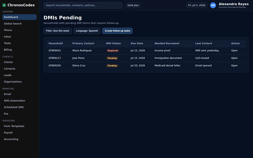Open the Elena Cruz household row
The width and height of the screenshot is (253, 158).
(234, 66)
